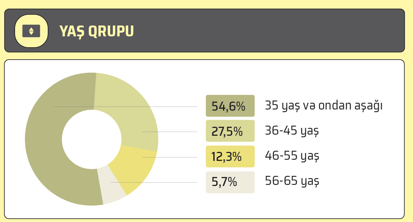Screen dimensions: 413x222
Task: Select the 12,3% legend swatch
Action: (230, 156)
